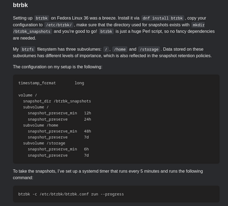Click the btrbk section heading

pos(20,5)
